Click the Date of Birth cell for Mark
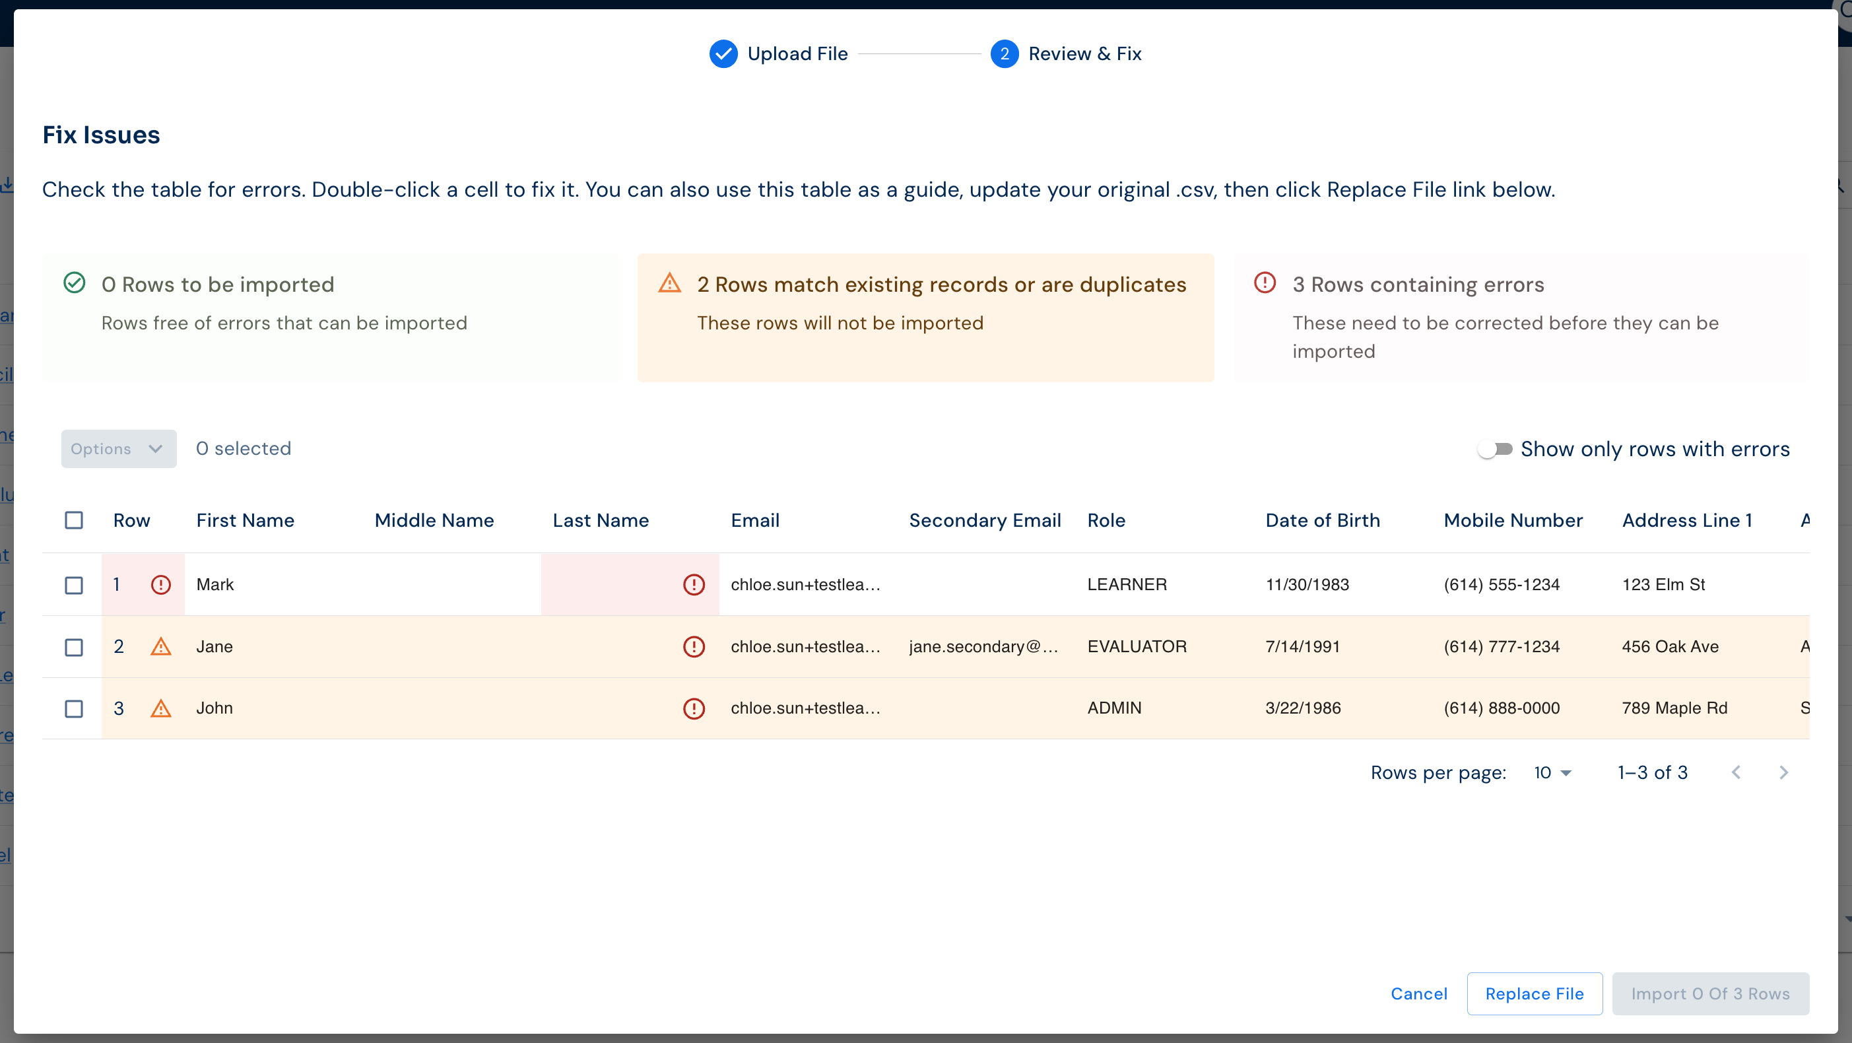 1307,584
